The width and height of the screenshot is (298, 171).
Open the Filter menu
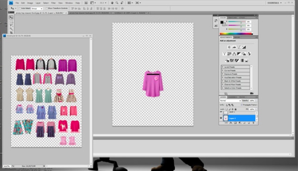tap(53, 3)
